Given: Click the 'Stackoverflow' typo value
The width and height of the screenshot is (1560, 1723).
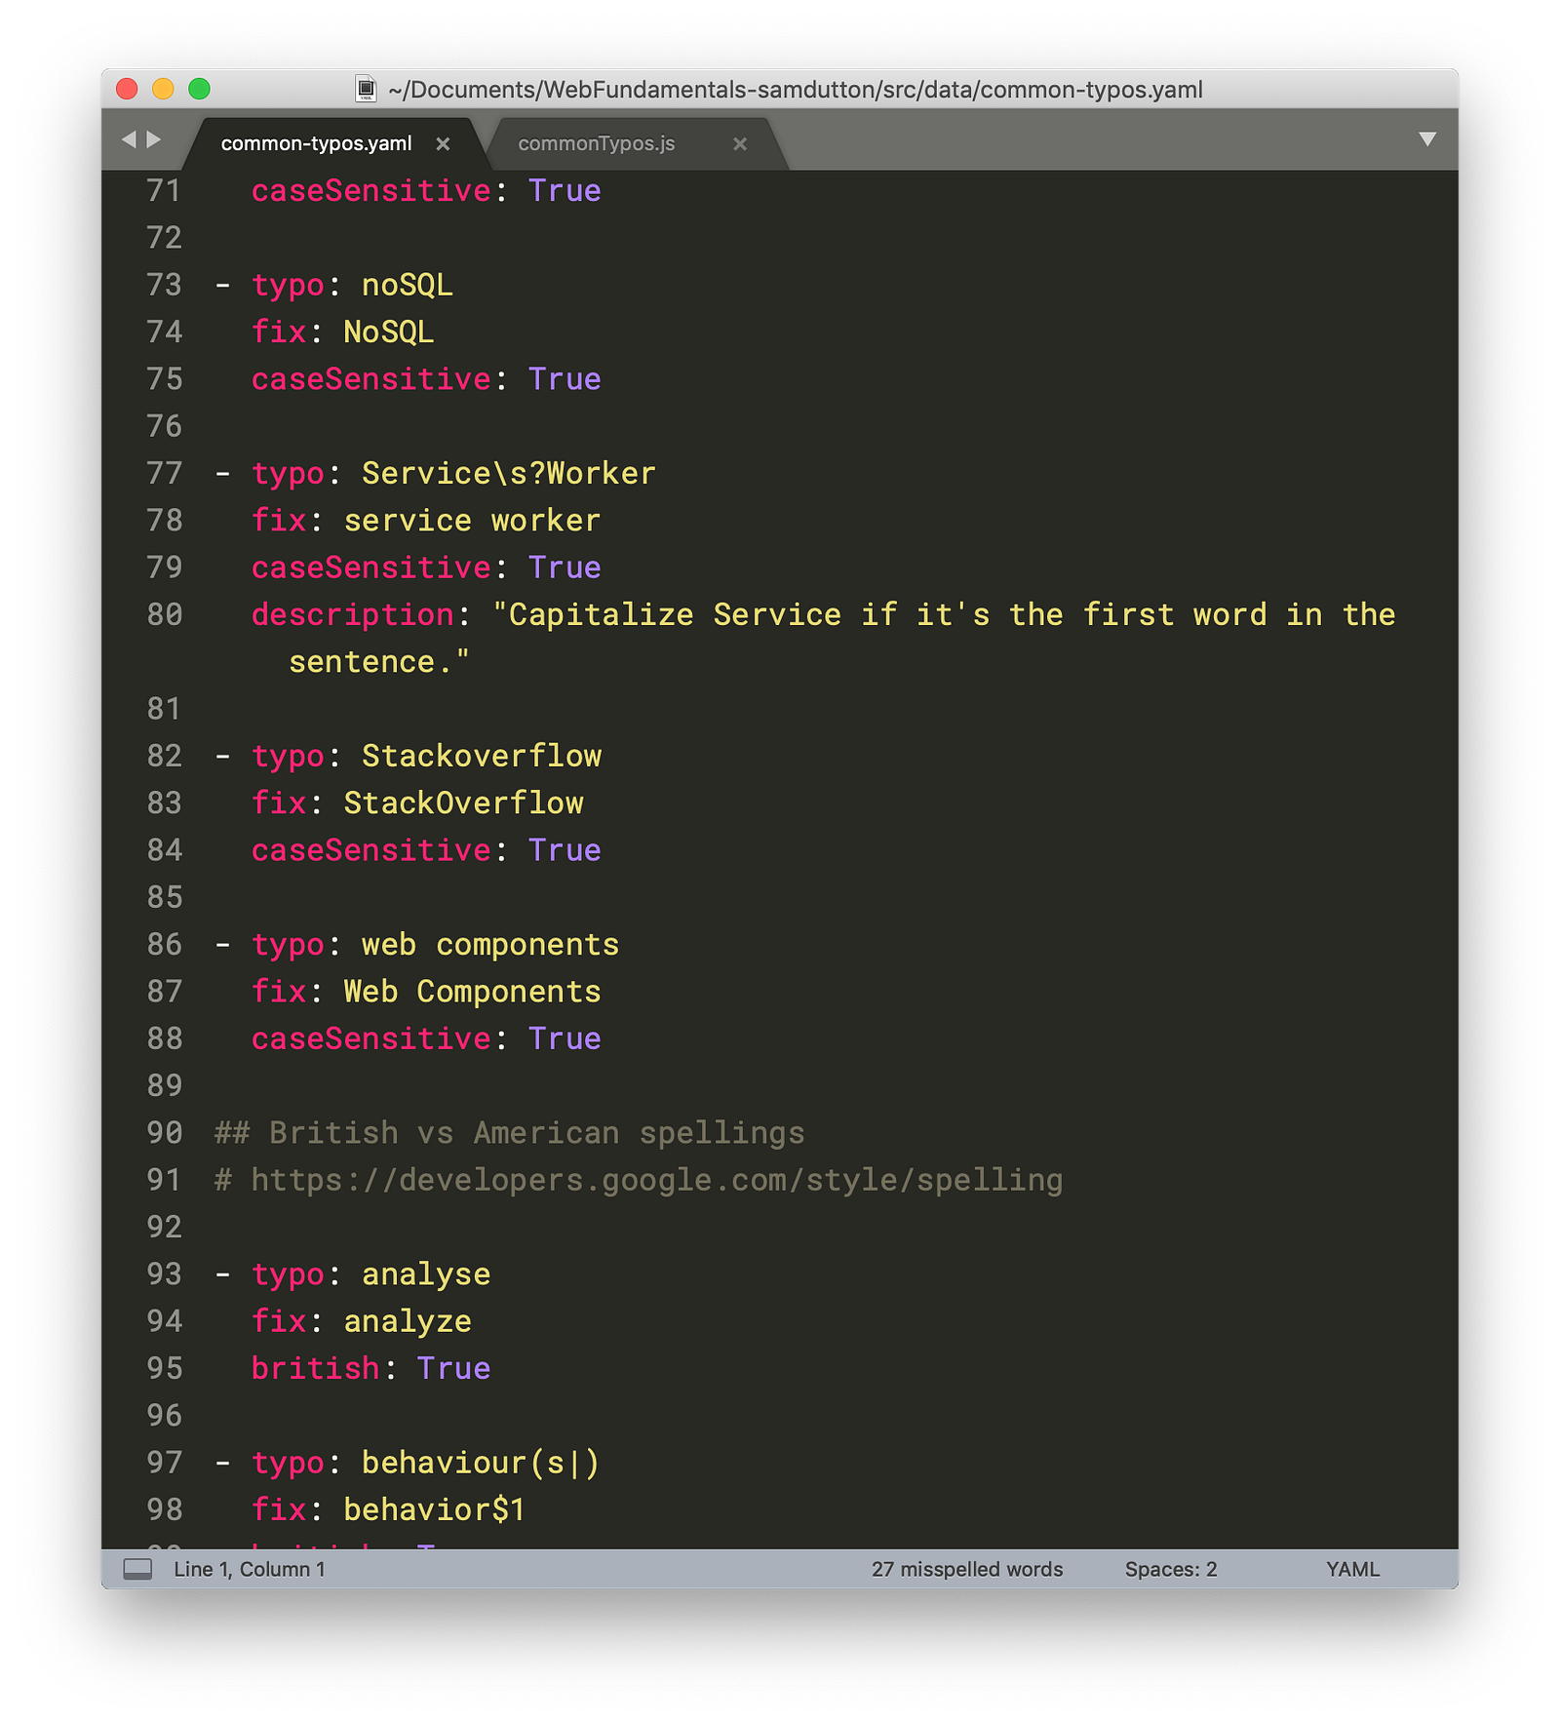Looking at the screenshot, I should click(482, 756).
